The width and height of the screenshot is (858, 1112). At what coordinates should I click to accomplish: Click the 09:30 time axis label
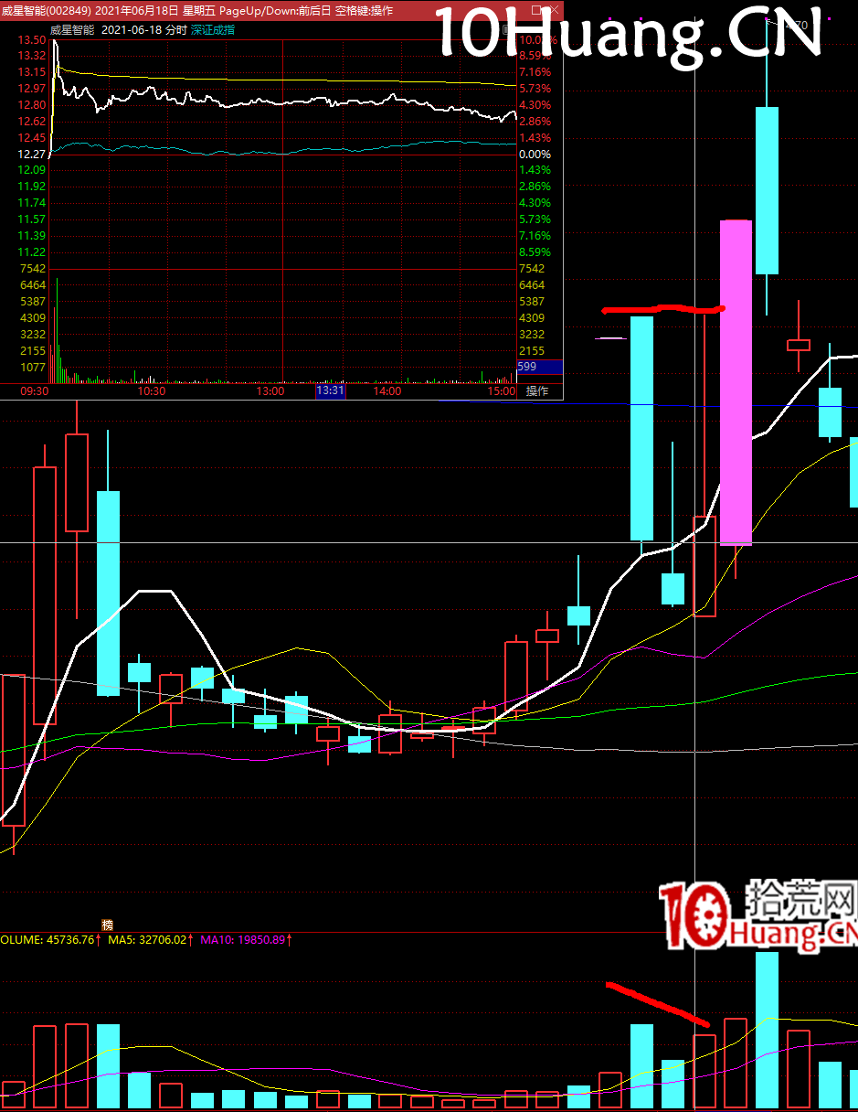pyautogui.click(x=34, y=391)
